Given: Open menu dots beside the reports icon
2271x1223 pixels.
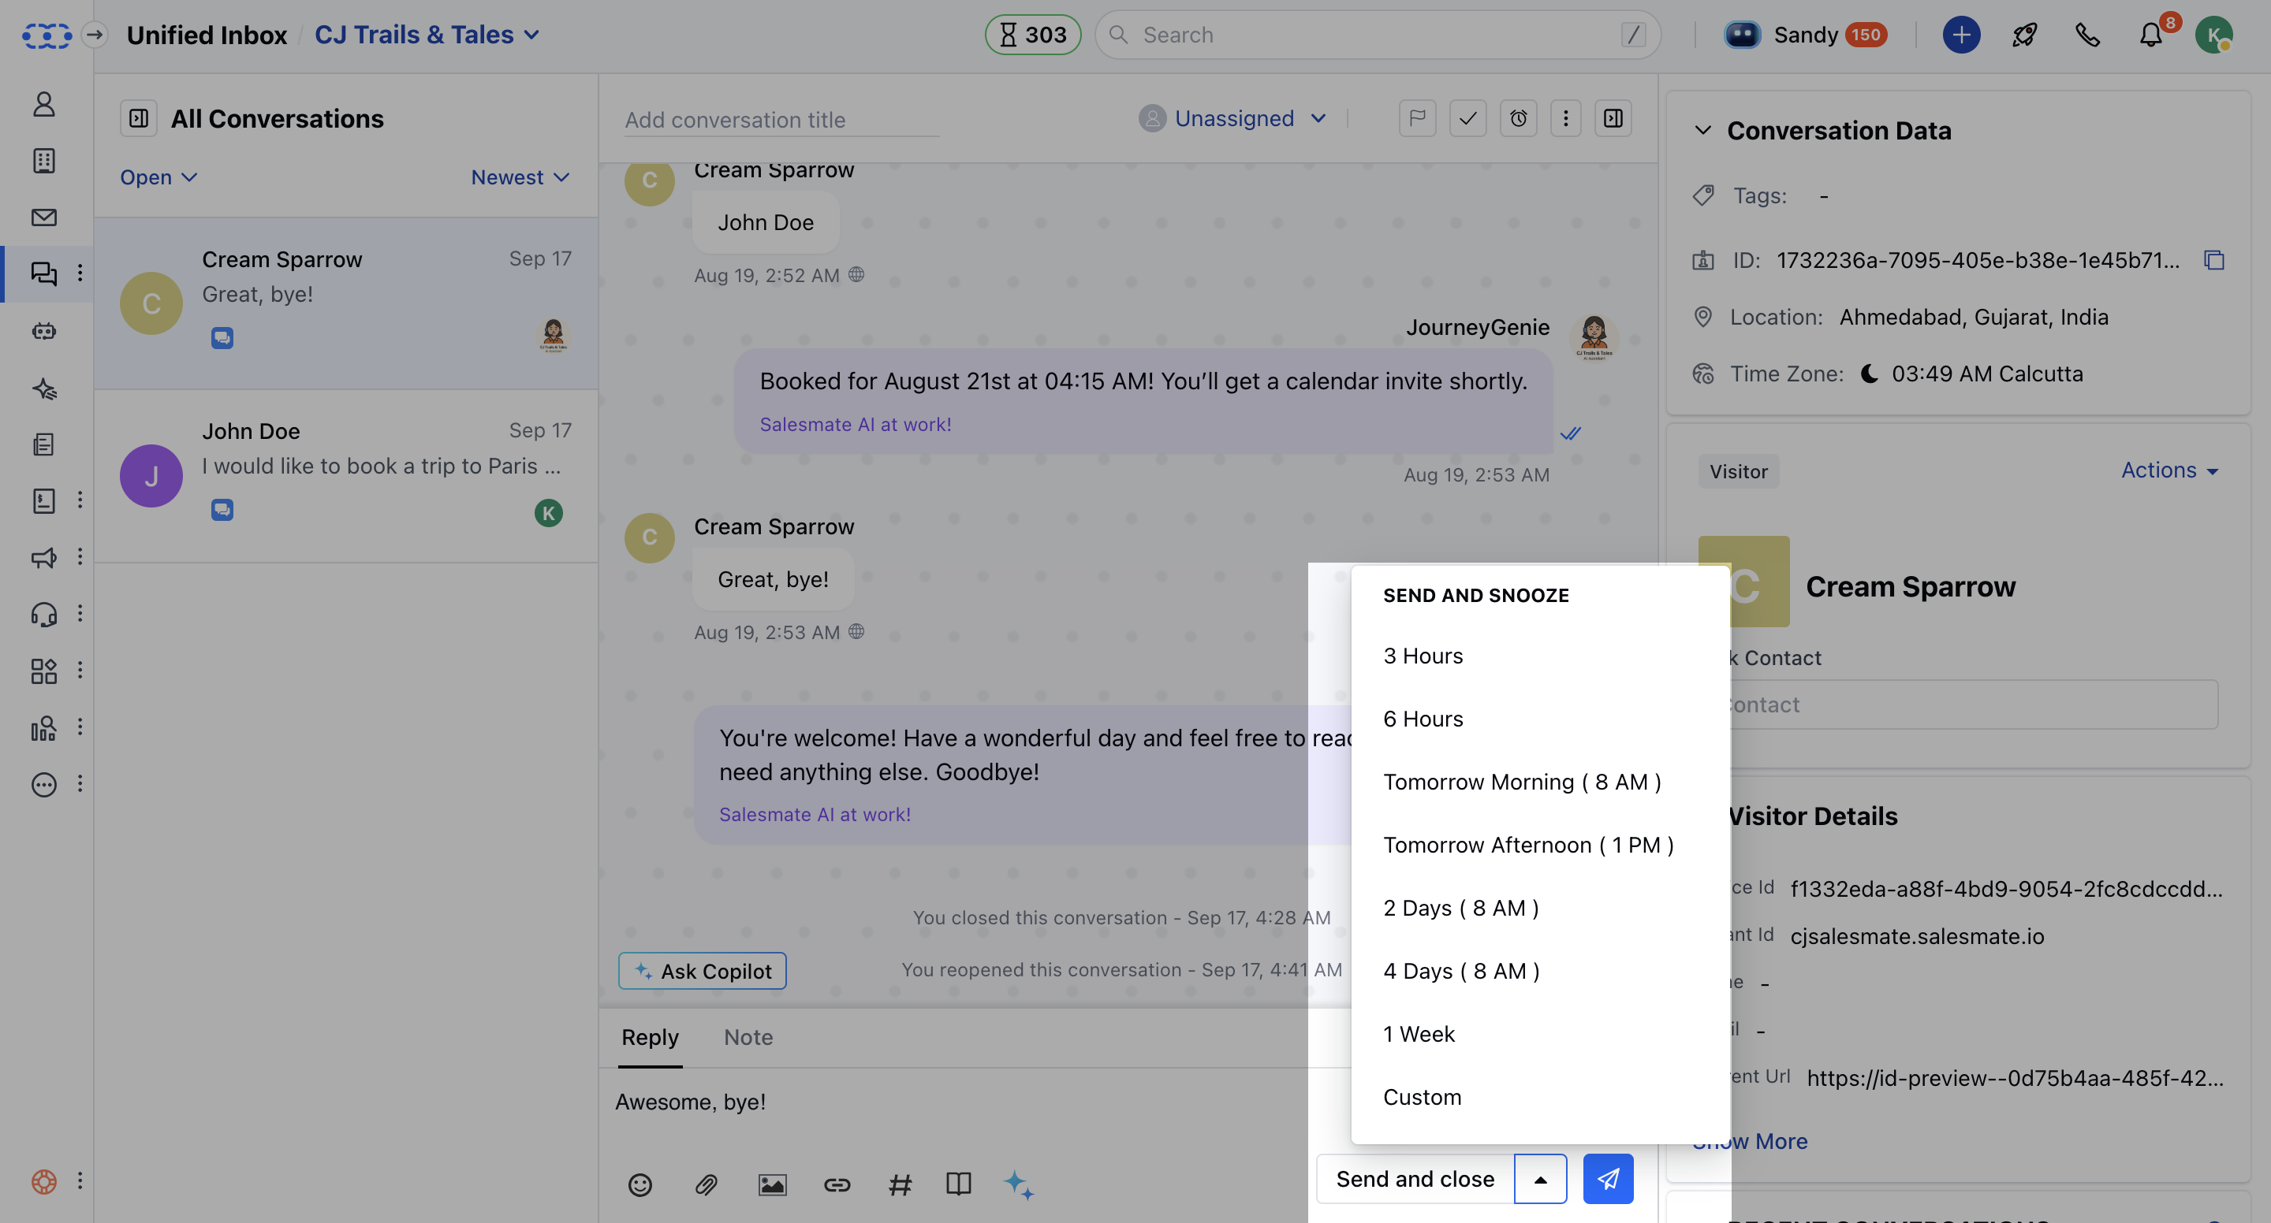Looking at the screenshot, I should 80,728.
